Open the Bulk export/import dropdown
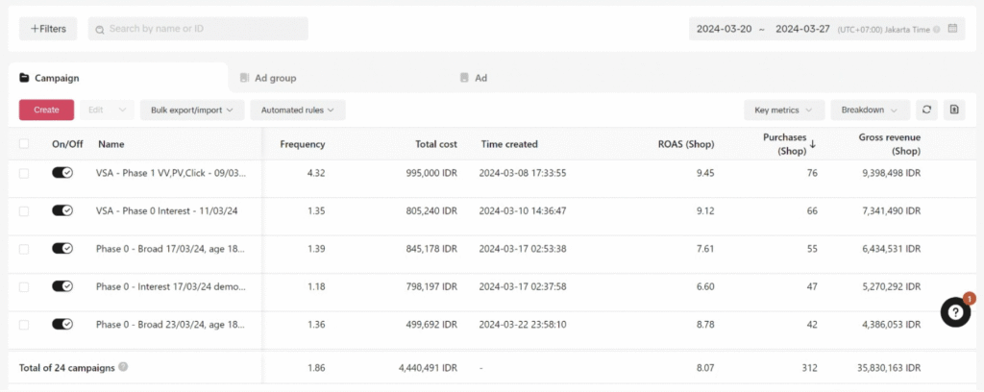Screen dimensions: 984x392 coord(191,110)
